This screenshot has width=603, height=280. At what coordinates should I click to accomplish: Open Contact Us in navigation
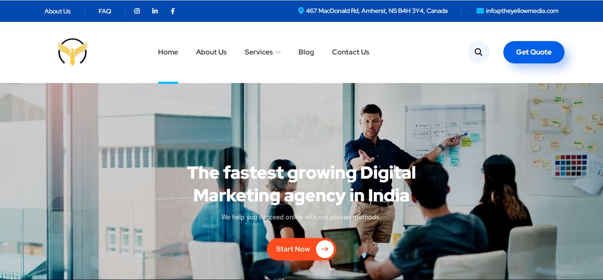[350, 52]
